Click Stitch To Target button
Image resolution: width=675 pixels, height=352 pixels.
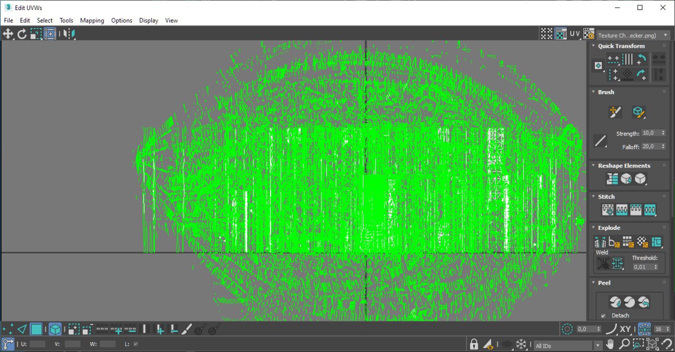[608, 210]
